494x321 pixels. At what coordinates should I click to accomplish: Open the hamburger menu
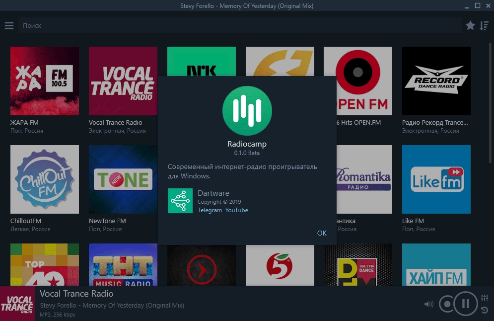9,25
